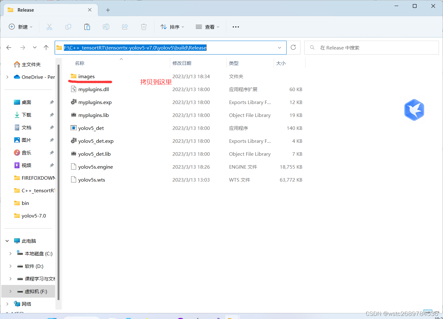The height and width of the screenshot is (319, 443).
Task: Select yolov5-7.0 folder in sidebar
Action: click(30, 216)
